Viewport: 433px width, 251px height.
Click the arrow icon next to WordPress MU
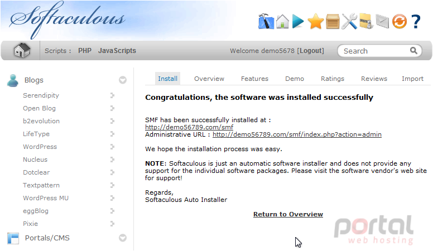click(112, 198)
